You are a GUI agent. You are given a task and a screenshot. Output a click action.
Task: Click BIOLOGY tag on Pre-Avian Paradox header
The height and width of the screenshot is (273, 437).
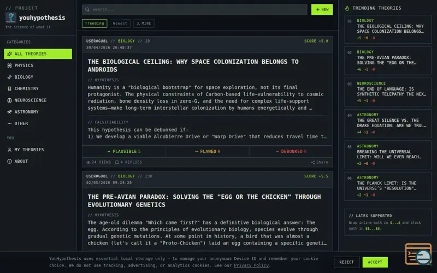click(x=126, y=176)
